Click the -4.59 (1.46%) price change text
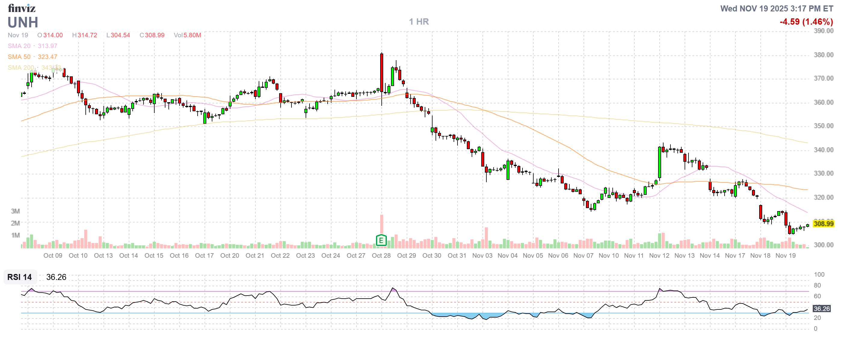Image resolution: width=841 pixels, height=338 pixels. click(806, 22)
